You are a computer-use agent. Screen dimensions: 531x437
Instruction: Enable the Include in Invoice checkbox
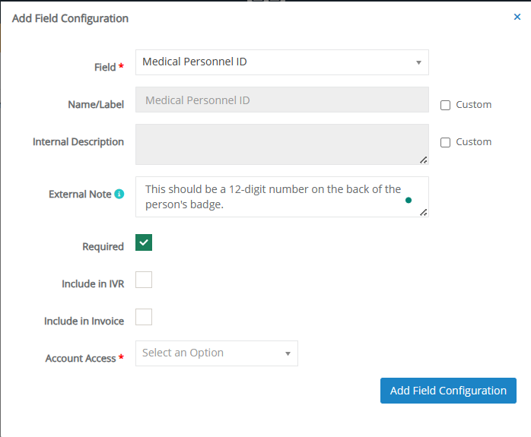(x=144, y=317)
